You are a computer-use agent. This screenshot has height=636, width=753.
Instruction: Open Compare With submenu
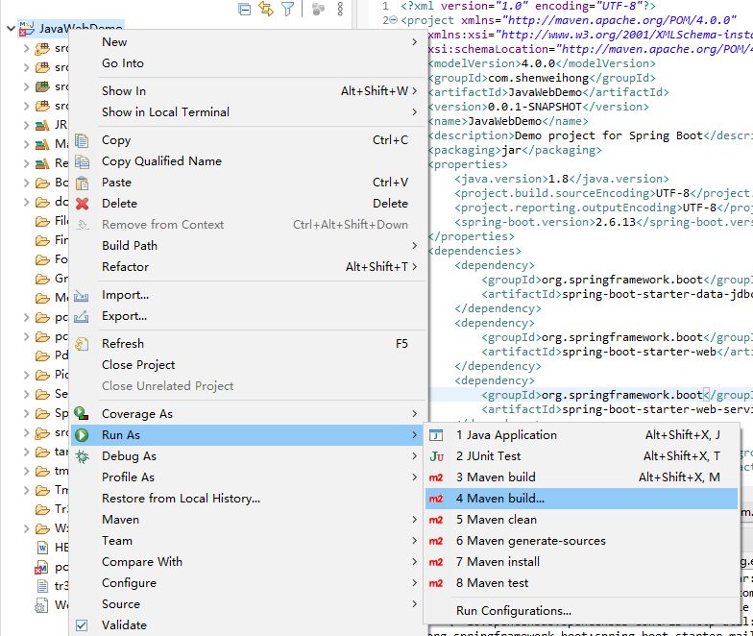pos(248,562)
